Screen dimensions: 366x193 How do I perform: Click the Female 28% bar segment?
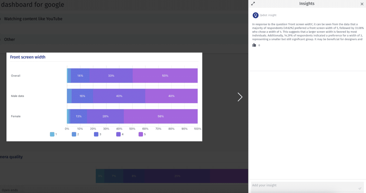[105, 116]
